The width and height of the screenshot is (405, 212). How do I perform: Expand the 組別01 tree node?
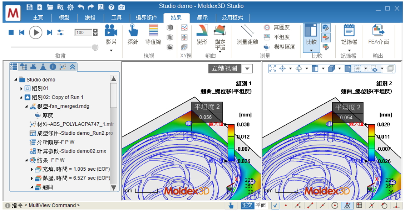point(21,88)
